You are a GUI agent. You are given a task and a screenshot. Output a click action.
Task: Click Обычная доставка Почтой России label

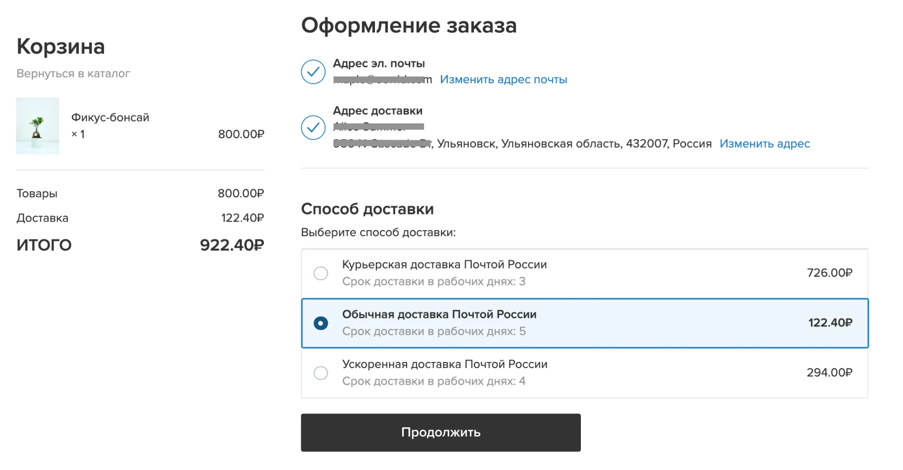tap(440, 314)
